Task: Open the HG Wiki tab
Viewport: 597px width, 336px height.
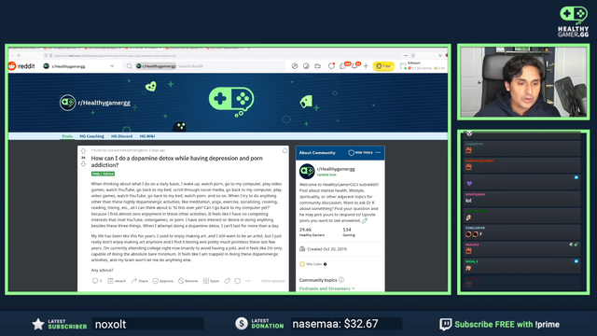Action: (x=147, y=136)
